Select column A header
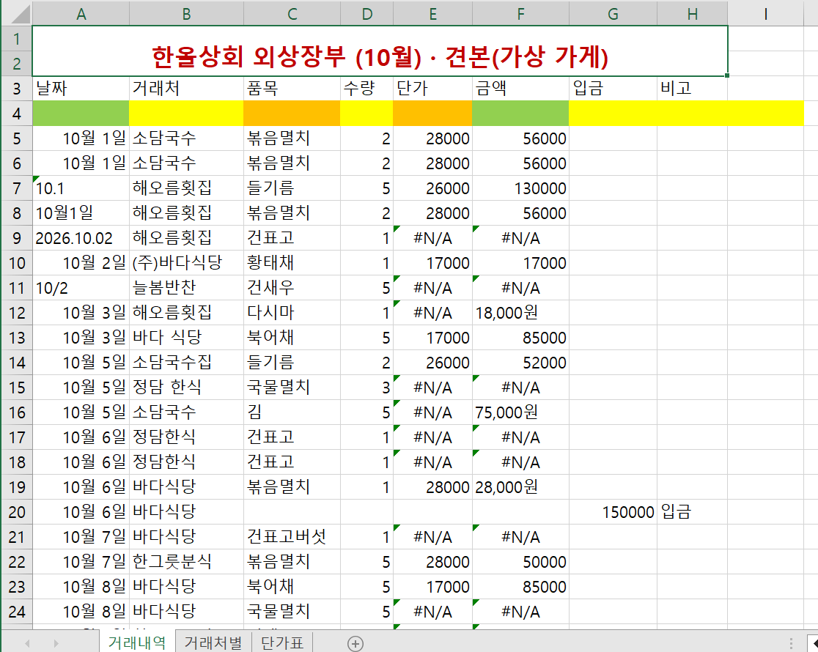Image resolution: width=818 pixels, height=652 pixels. [81, 14]
